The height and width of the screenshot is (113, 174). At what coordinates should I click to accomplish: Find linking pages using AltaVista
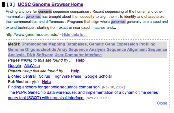click(x=32, y=66)
